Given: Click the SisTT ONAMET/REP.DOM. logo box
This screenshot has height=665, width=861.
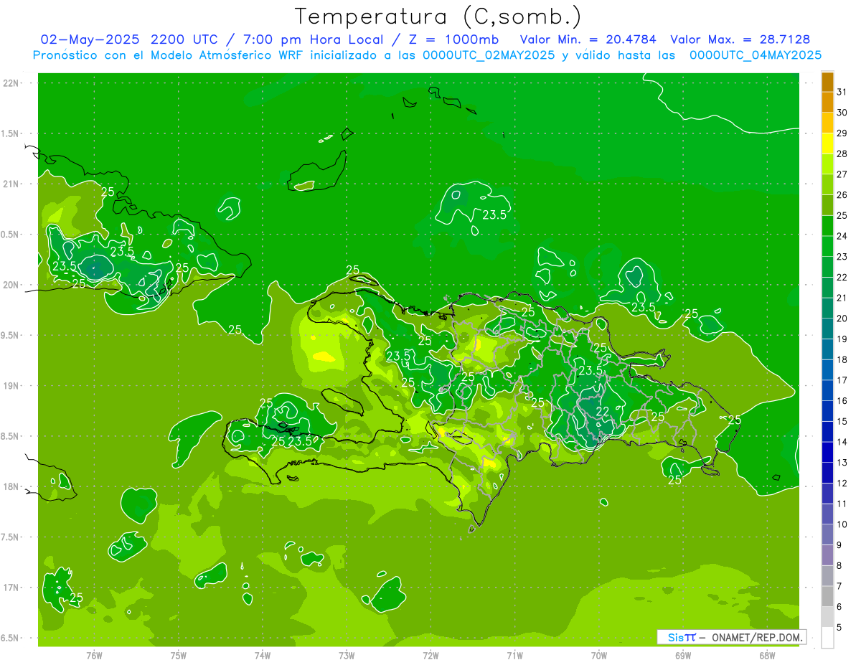Looking at the screenshot, I should [731, 637].
